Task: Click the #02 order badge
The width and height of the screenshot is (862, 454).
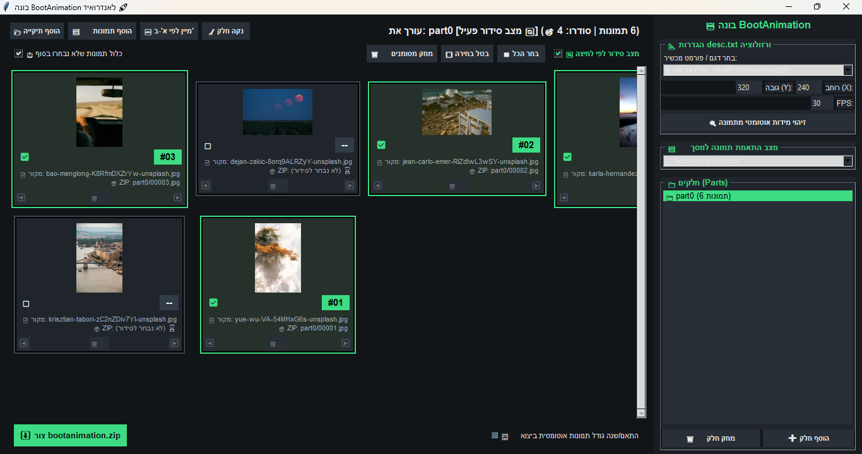Action: point(526,145)
